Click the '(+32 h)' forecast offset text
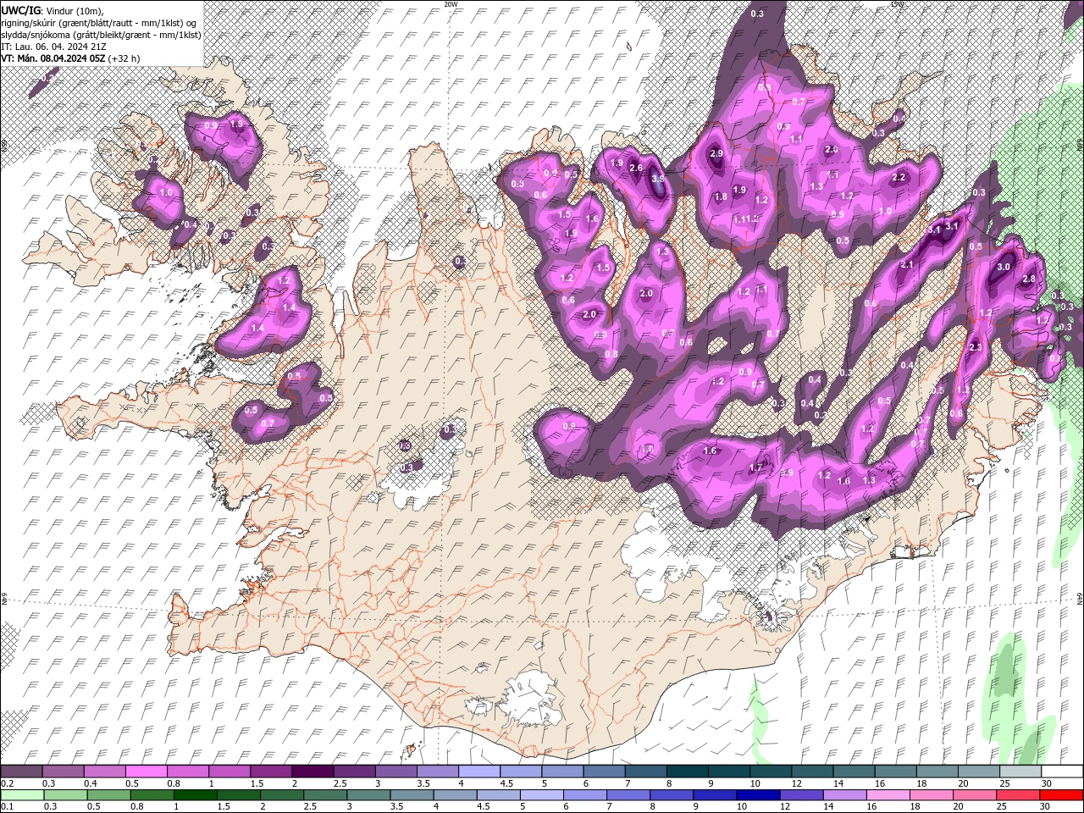Screen dimensions: 1084x813 [x=124, y=58]
